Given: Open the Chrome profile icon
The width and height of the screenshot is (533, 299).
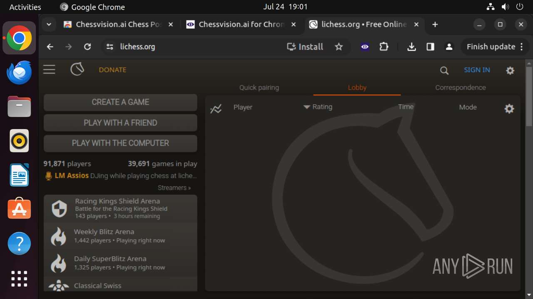Looking at the screenshot, I should coord(449,47).
